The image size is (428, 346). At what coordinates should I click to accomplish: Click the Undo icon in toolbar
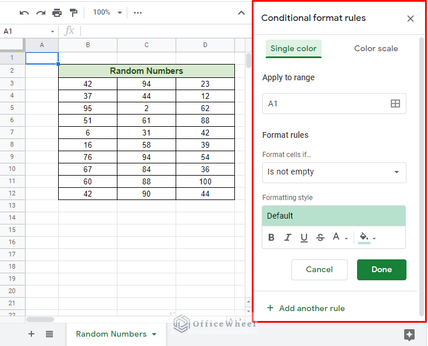pos(24,12)
